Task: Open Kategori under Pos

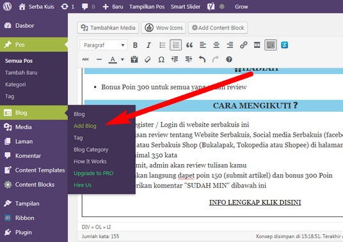Action: click(x=15, y=84)
